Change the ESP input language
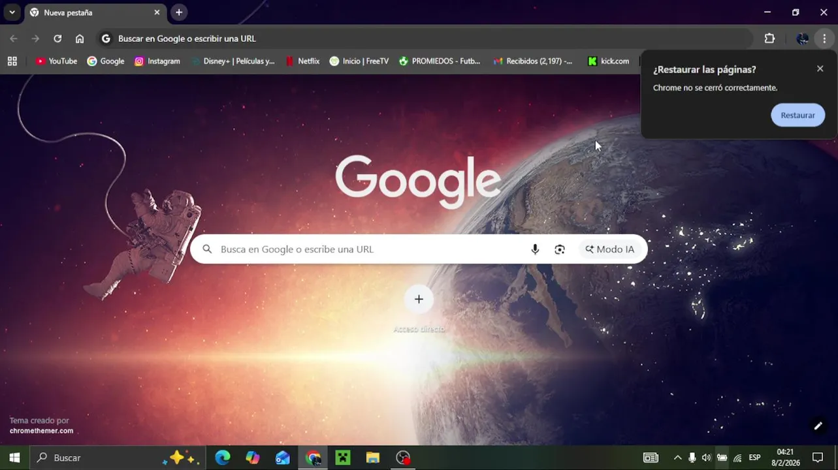The height and width of the screenshot is (470, 838). coord(754,458)
